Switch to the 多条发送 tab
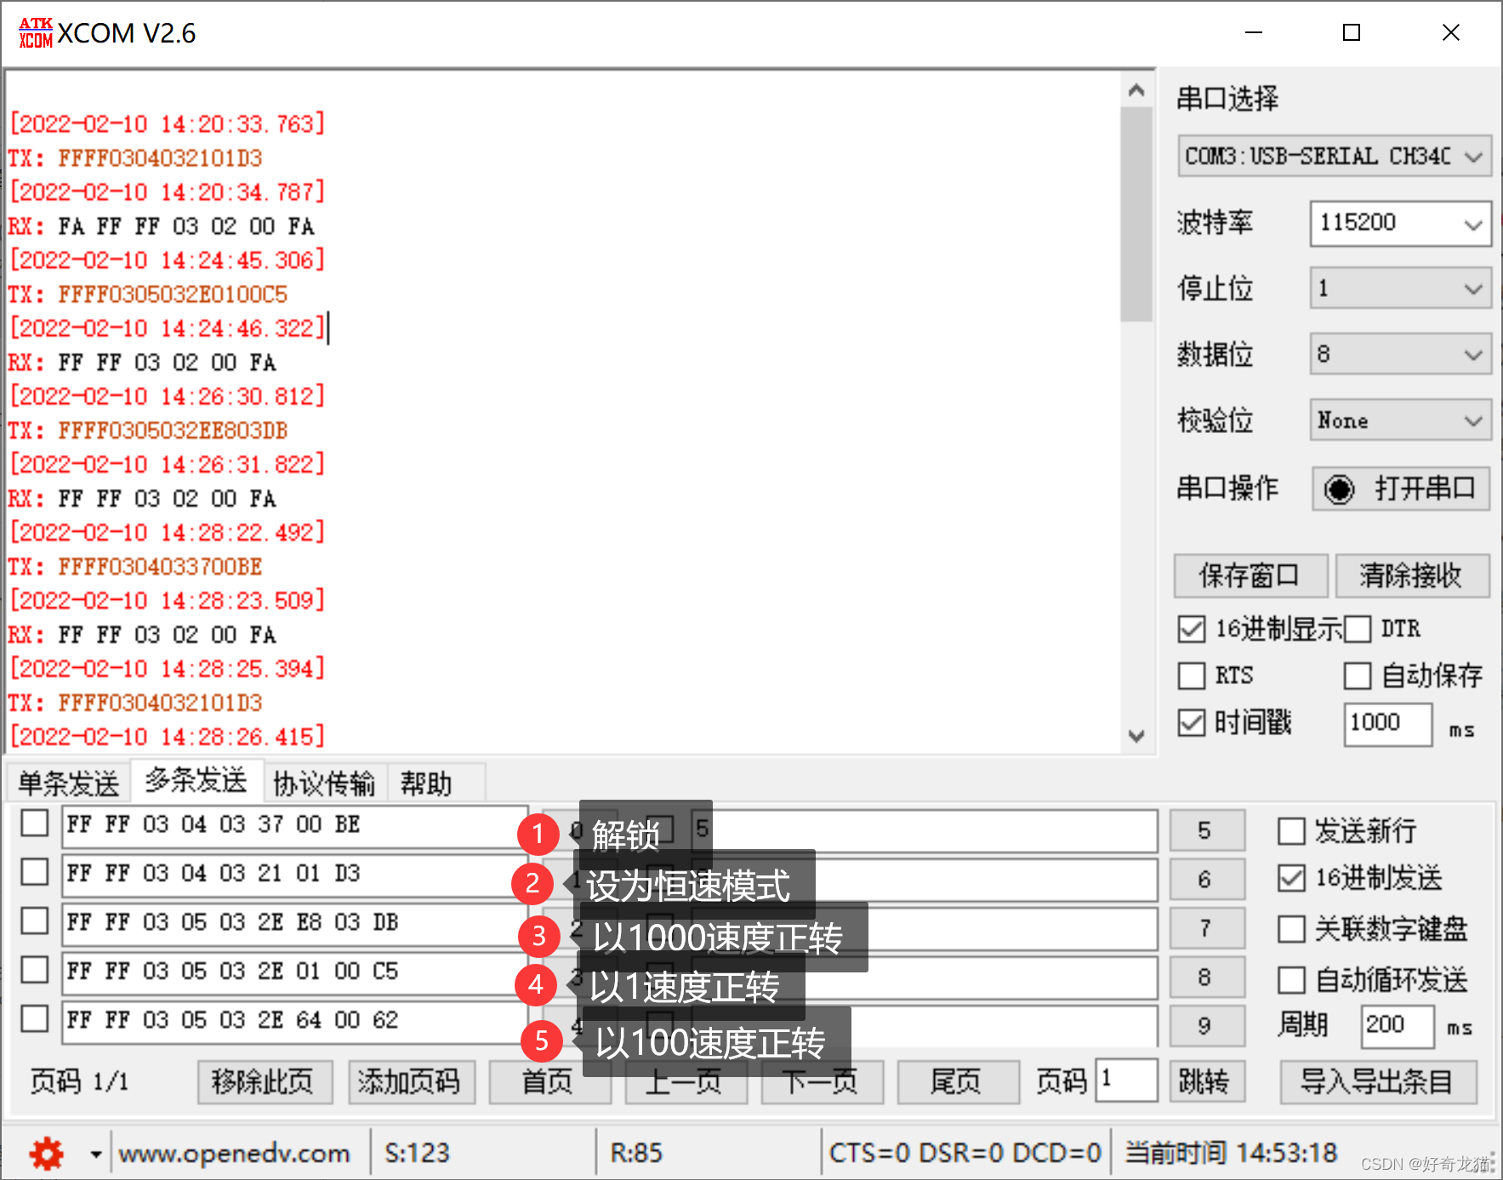This screenshot has height=1180, width=1503. click(x=196, y=780)
